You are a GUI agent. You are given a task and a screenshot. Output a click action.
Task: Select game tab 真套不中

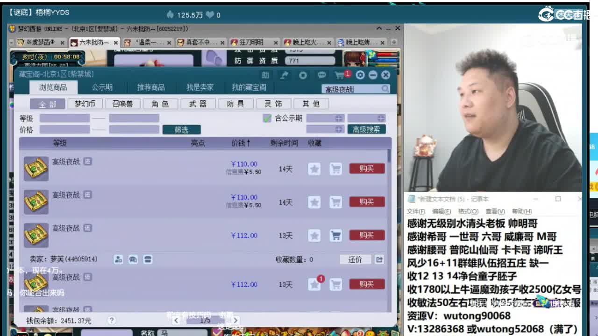pos(200,42)
